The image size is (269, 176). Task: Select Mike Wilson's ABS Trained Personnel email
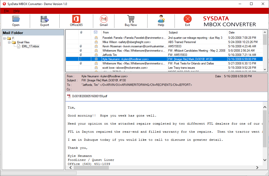coord(164,42)
